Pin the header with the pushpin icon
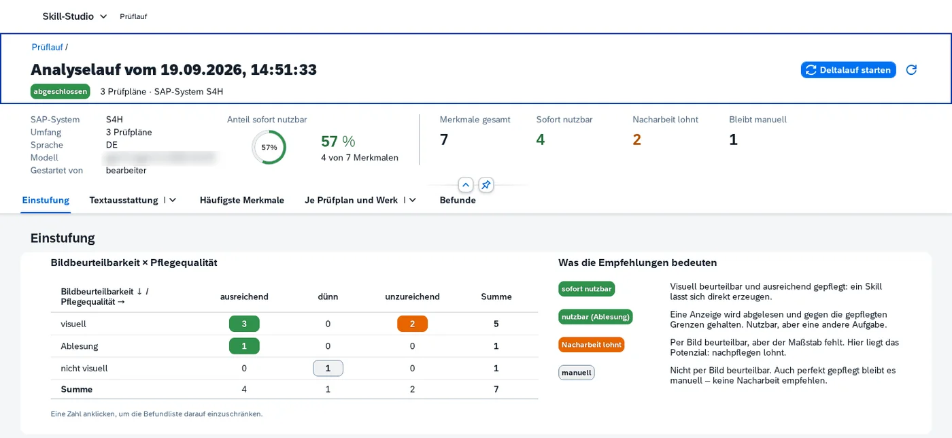 click(486, 185)
